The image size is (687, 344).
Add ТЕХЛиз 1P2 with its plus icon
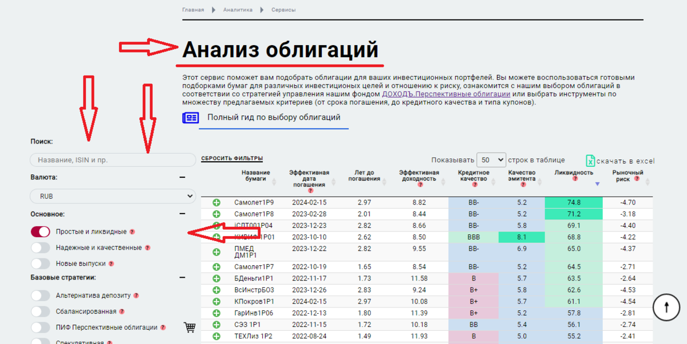pos(216,335)
